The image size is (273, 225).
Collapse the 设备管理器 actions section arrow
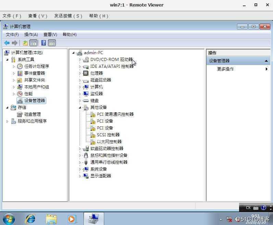(x=266, y=61)
